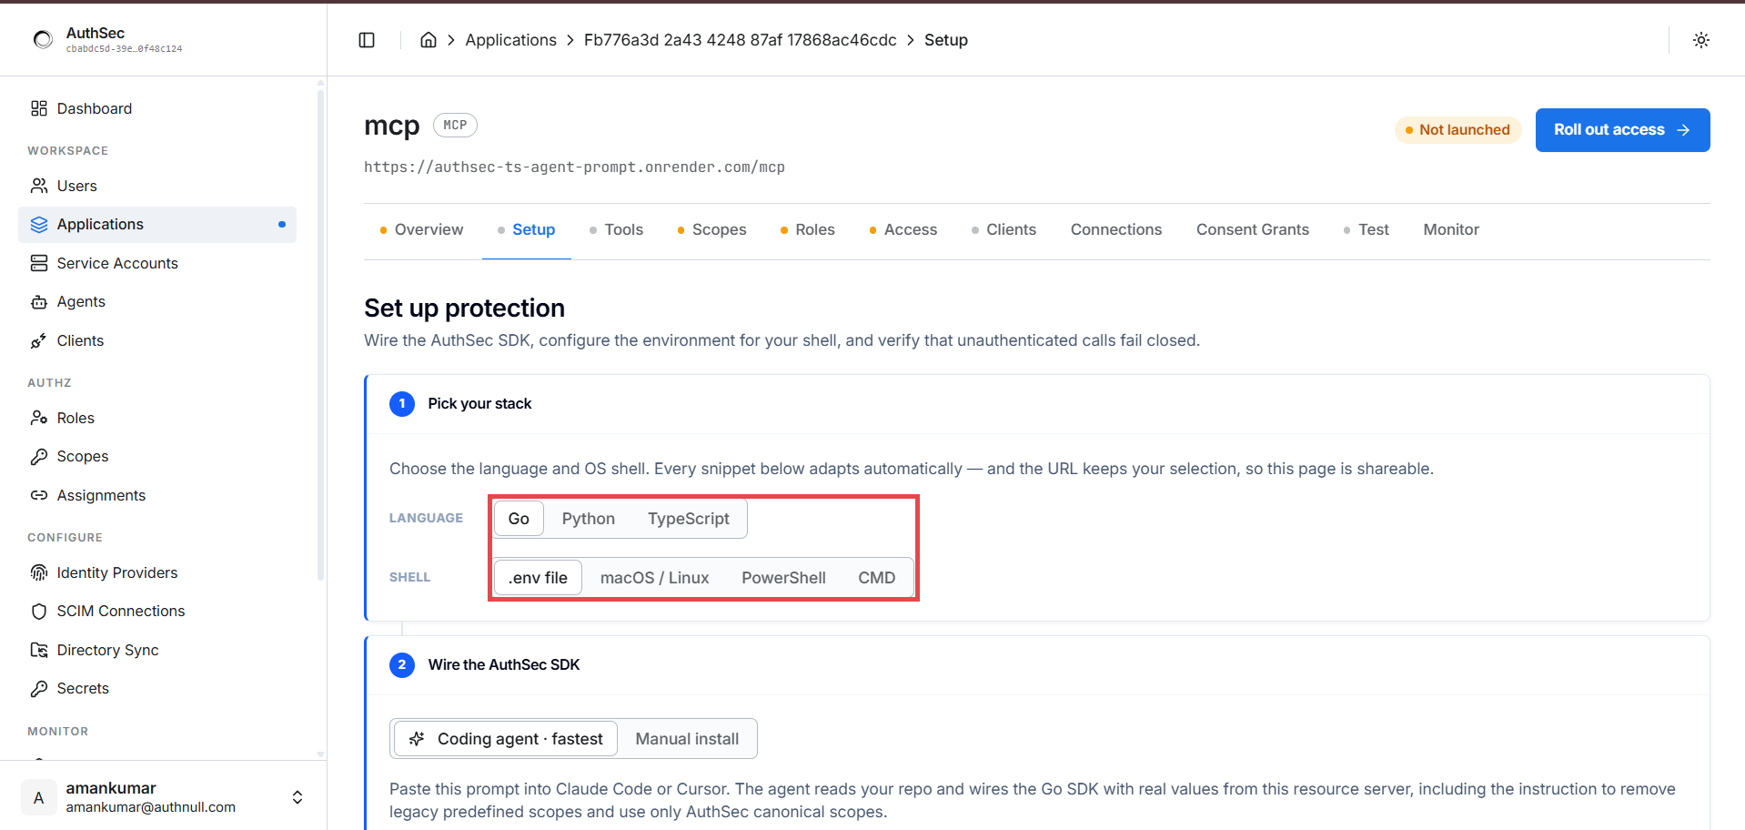Click the Agents robot icon
Viewport: 1745px width, 830px height.
[x=39, y=302]
